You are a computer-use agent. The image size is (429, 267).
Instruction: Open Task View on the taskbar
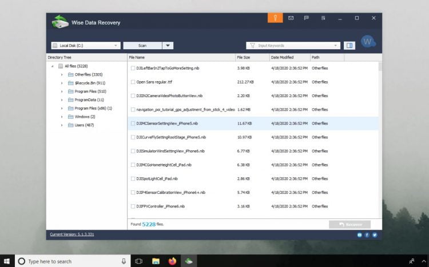pos(139,261)
